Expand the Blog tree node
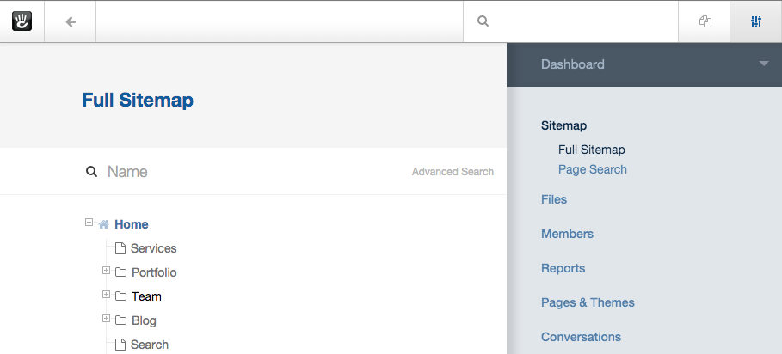The height and width of the screenshot is (354, 782). [106, 318]
